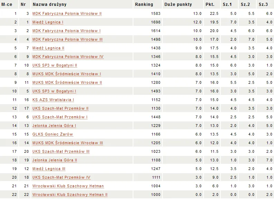Click the Nazwa drużyny column header
The image size is (274, 199).
tap(49, 4)
